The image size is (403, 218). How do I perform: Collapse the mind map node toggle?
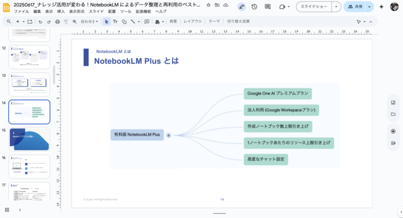point(169,135)
